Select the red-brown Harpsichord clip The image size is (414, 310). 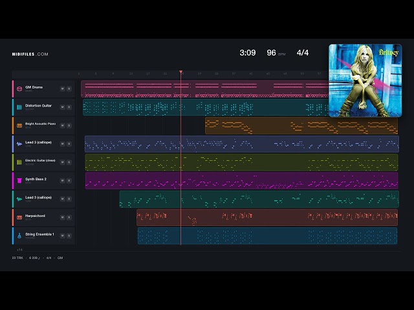[x=267, y=218]
